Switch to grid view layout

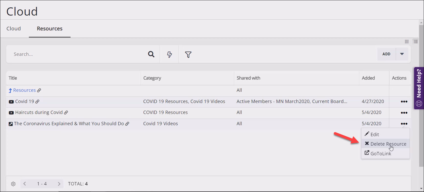(x=407, y=42)
